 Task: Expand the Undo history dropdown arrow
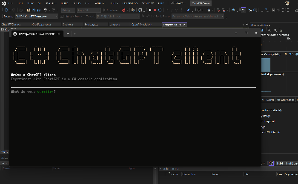49,10
